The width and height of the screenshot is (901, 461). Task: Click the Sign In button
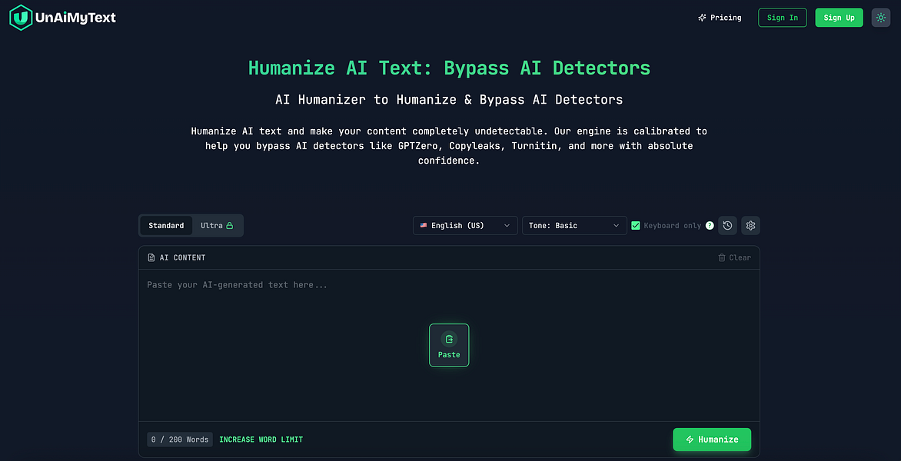(x=783, y=18)
